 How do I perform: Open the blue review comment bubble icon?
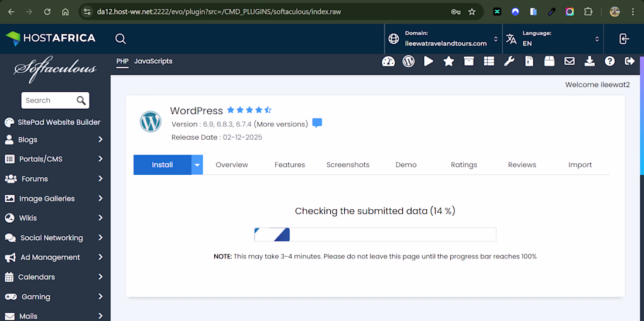tap(317, 123)
